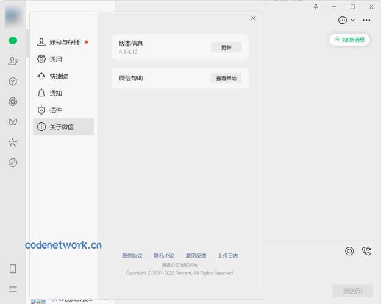Pin the WeChat window on top

click(316, 7)
